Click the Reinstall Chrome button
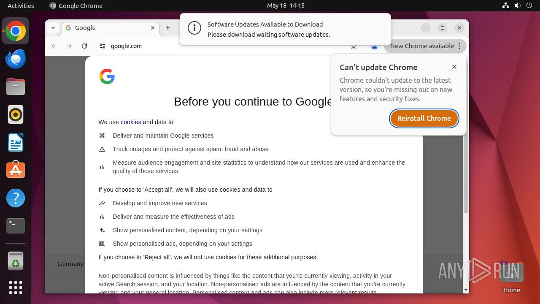The image size is (540, 304). coord(424,118)
